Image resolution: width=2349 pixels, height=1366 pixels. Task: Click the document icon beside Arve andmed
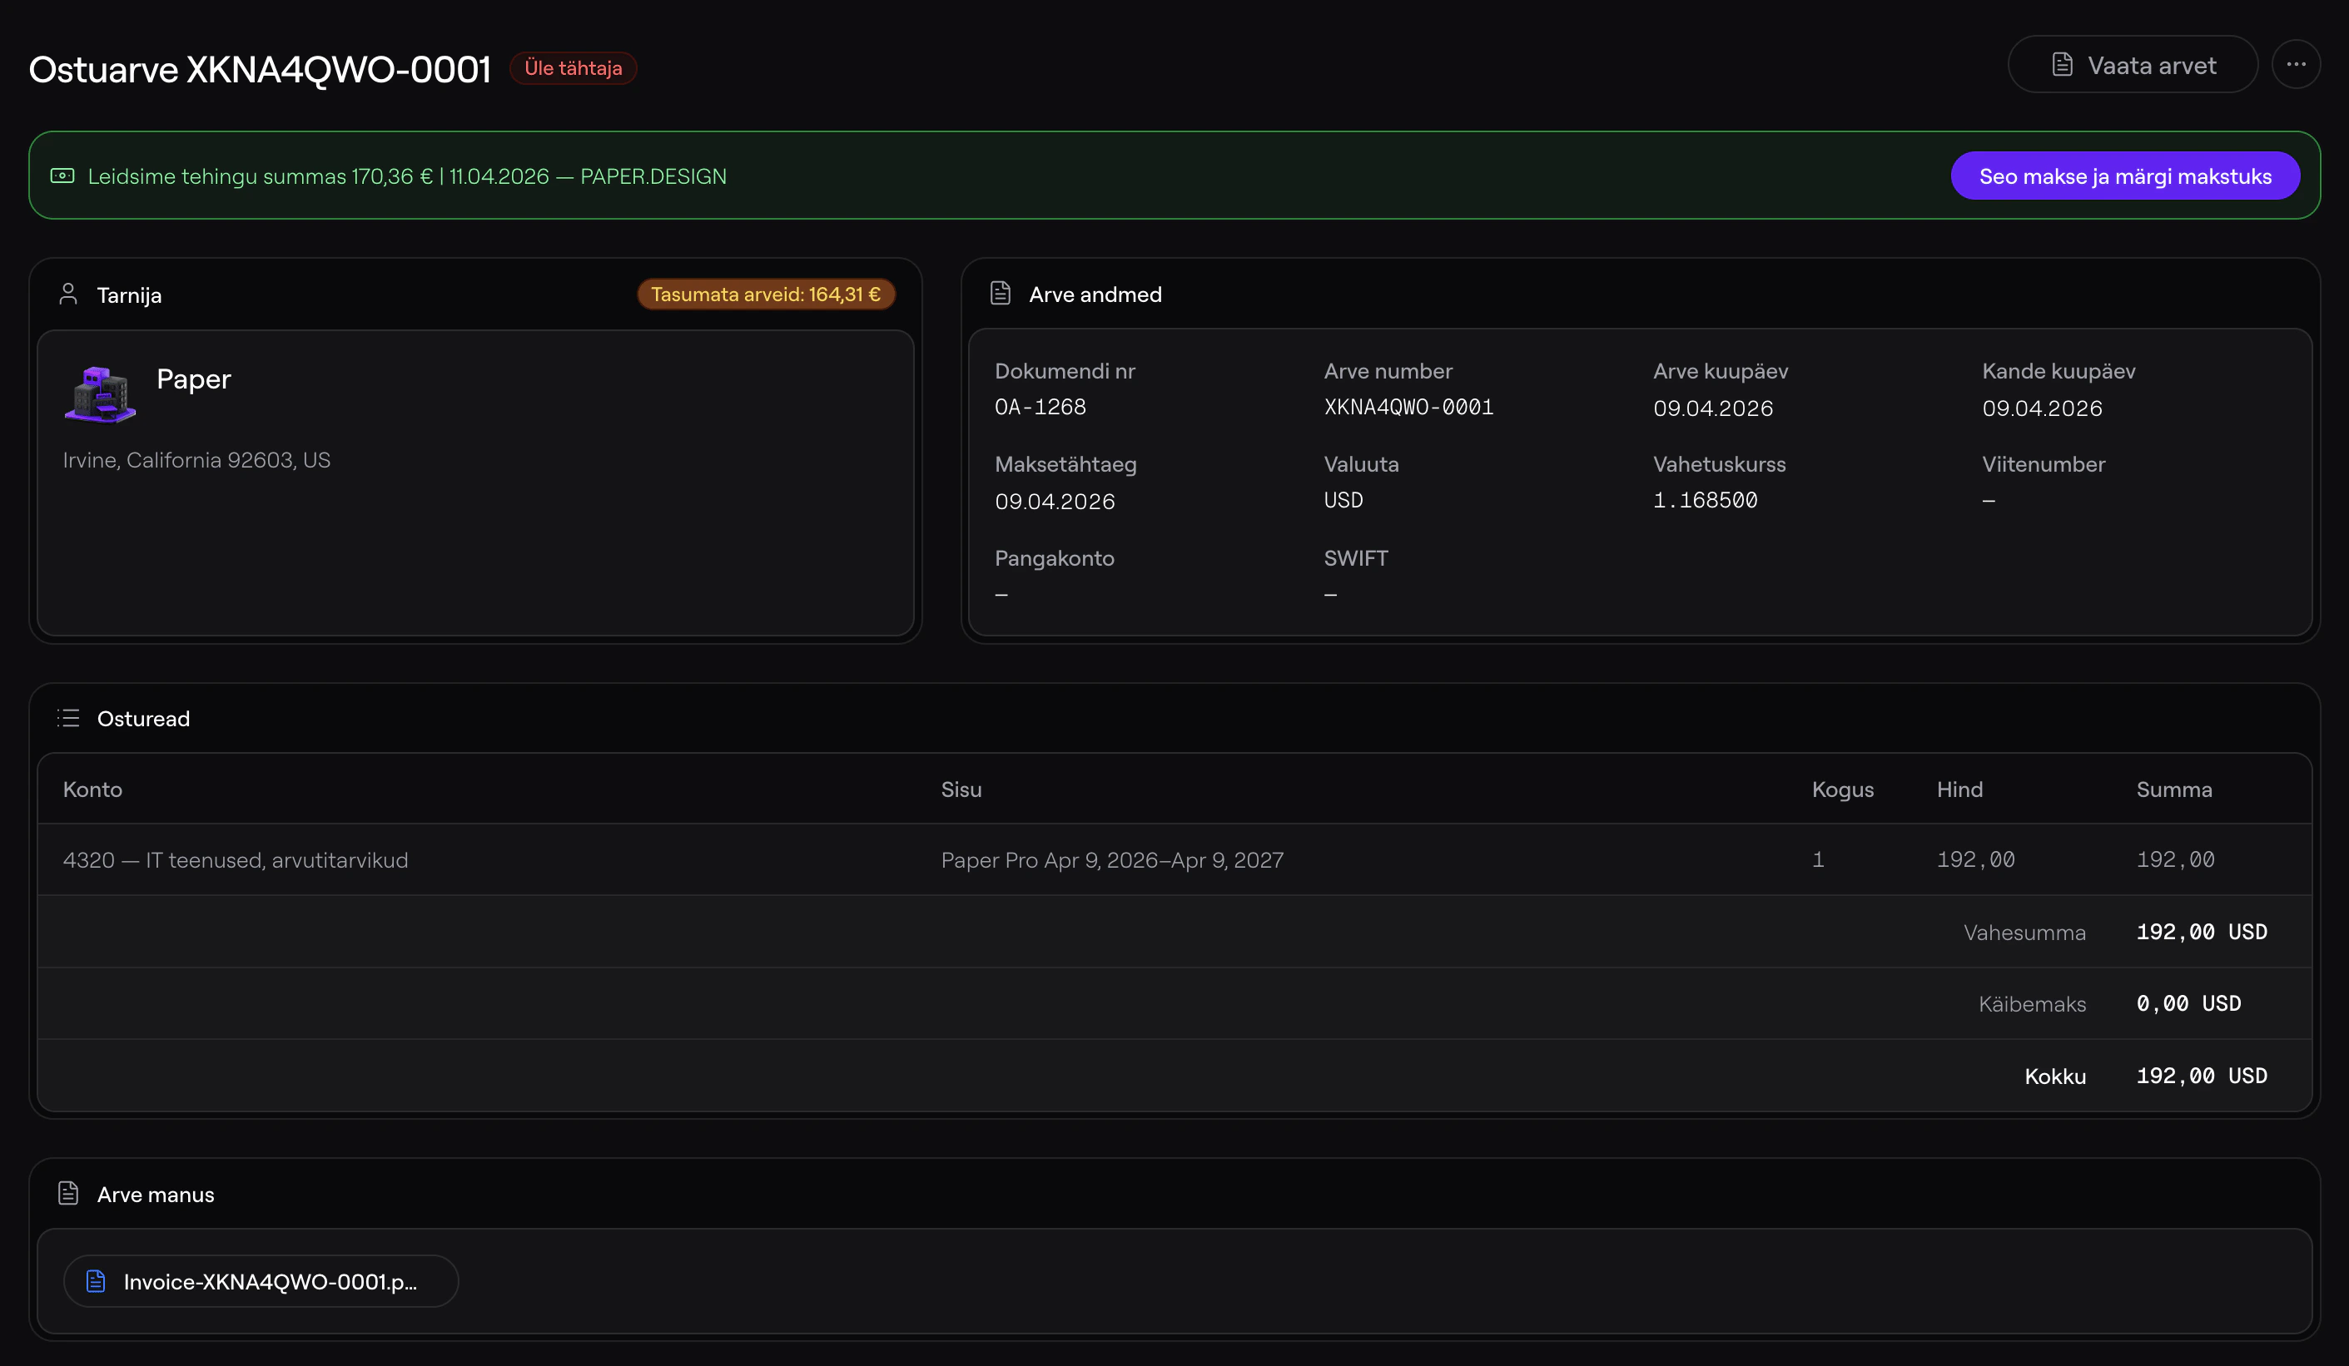pyautogui.click(x=1001, y=294)
